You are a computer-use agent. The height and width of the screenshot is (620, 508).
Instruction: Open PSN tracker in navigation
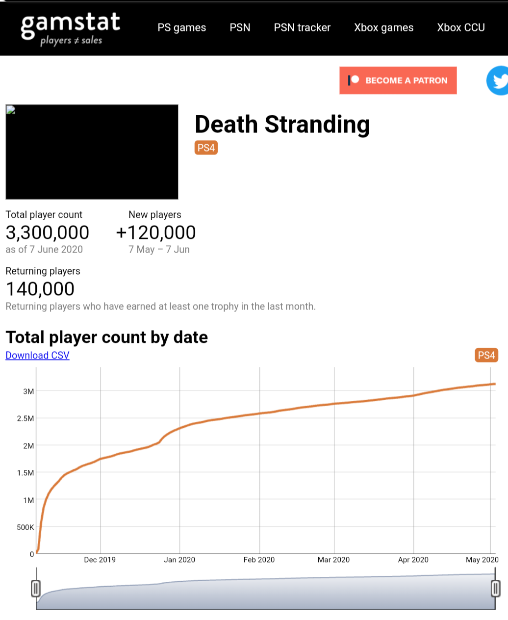pyautogui.click(x=302, y=27)
